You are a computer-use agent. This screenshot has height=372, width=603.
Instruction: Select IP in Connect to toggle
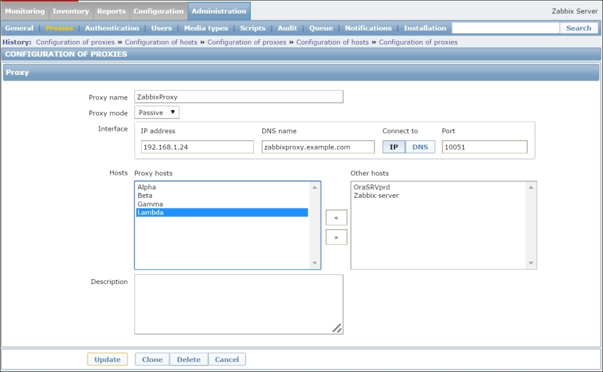(393, 147)
